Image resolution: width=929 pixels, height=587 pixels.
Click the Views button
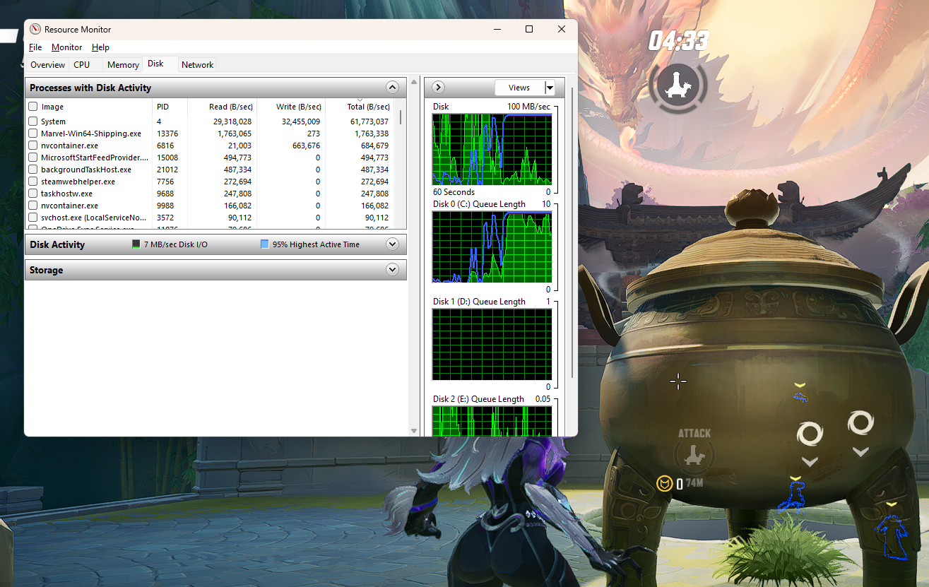pos(519,88)
